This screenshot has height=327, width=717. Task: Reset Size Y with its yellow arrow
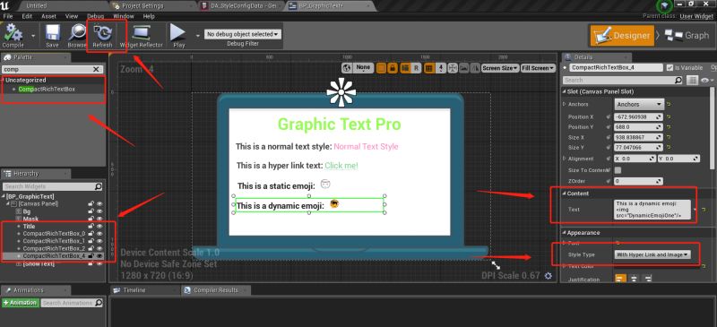coord(669,147)
